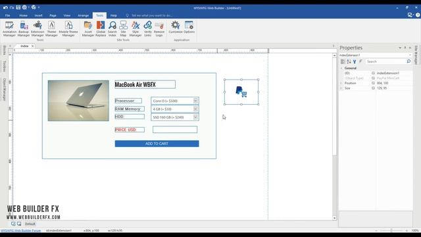This screenshot has height=237, width=421.
Task: Click the desktop breakpoint icon below the canvas
Action: point(13,224)
